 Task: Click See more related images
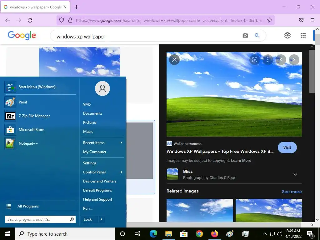click(292, 192)
